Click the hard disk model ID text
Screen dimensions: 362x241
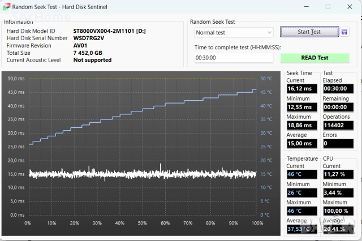pos(109,31)
